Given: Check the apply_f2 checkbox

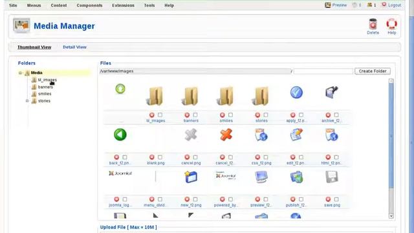Looking at the screenshot, I should point(301,115).
